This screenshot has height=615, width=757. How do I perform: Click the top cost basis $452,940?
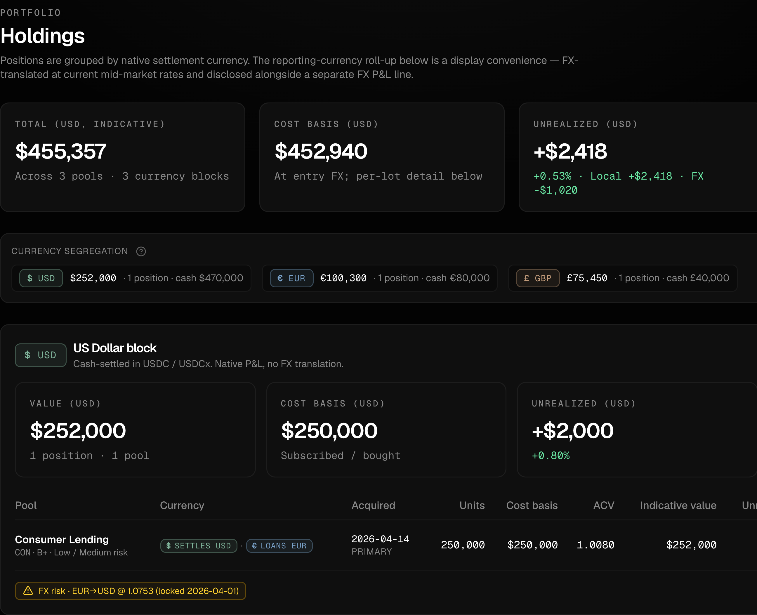click(321, 151)
